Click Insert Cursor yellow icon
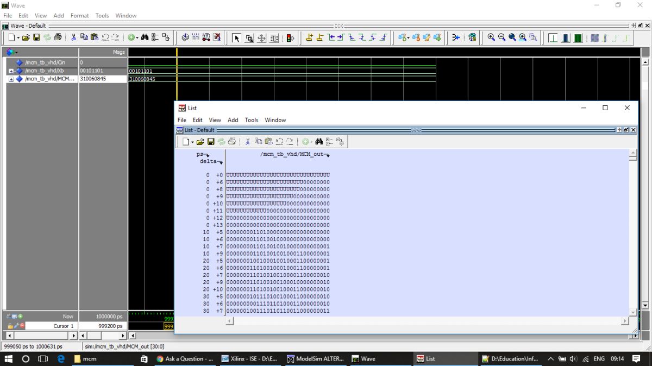Viewport: 652px width, 366px height. pyautogui.click(x=309, y=37)
